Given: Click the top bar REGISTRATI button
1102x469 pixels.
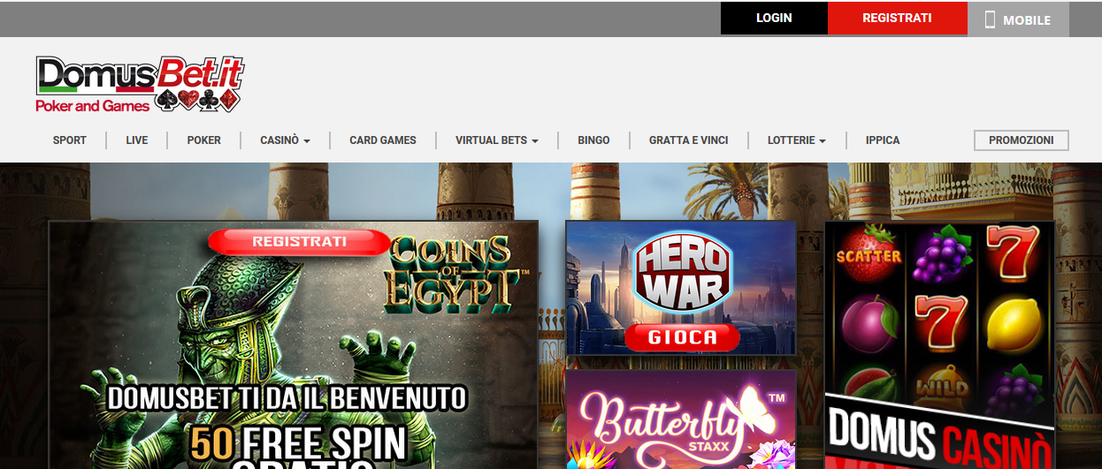Looking at the screenshot, I should point(897,18).
